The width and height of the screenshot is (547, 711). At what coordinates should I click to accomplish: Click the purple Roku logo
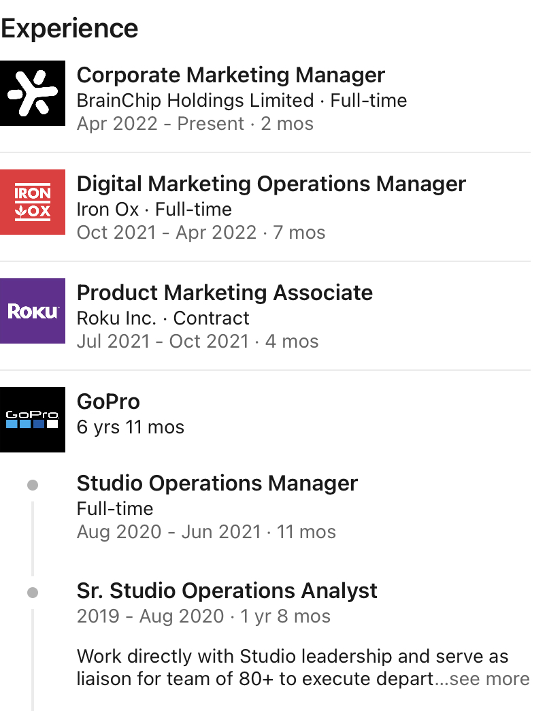(33, 311)
